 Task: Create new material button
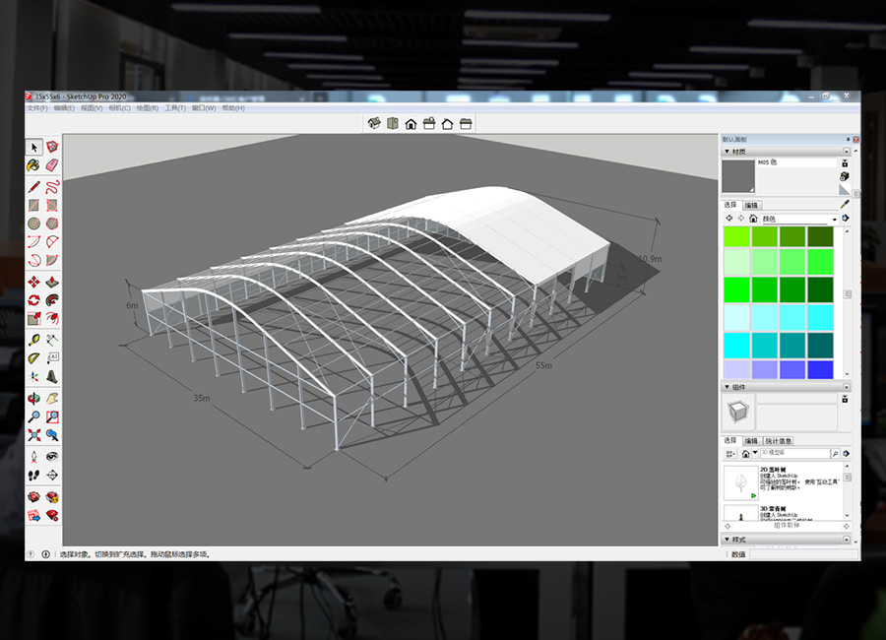pos(845,176)
